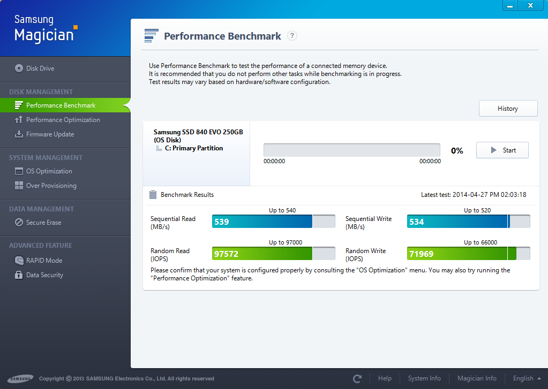The width and height of the screenshot is (548, 389).
Task: Click the Performance Benchmark header icon
Action: 151,36
